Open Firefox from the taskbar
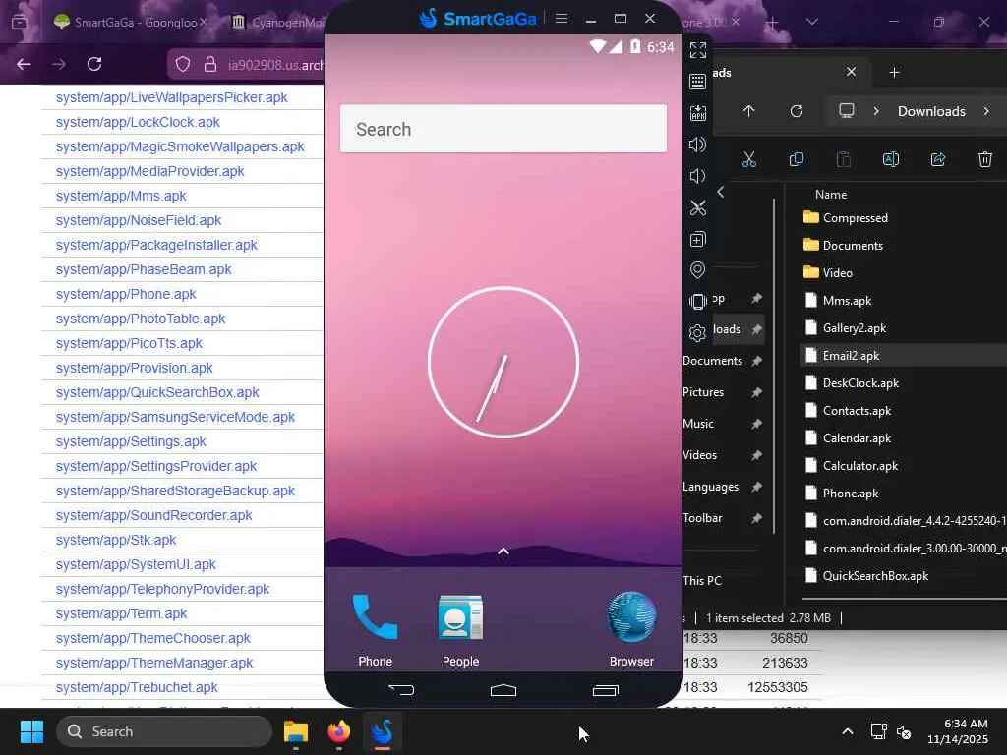1007x755 pixels. click(x=338, y=731)
